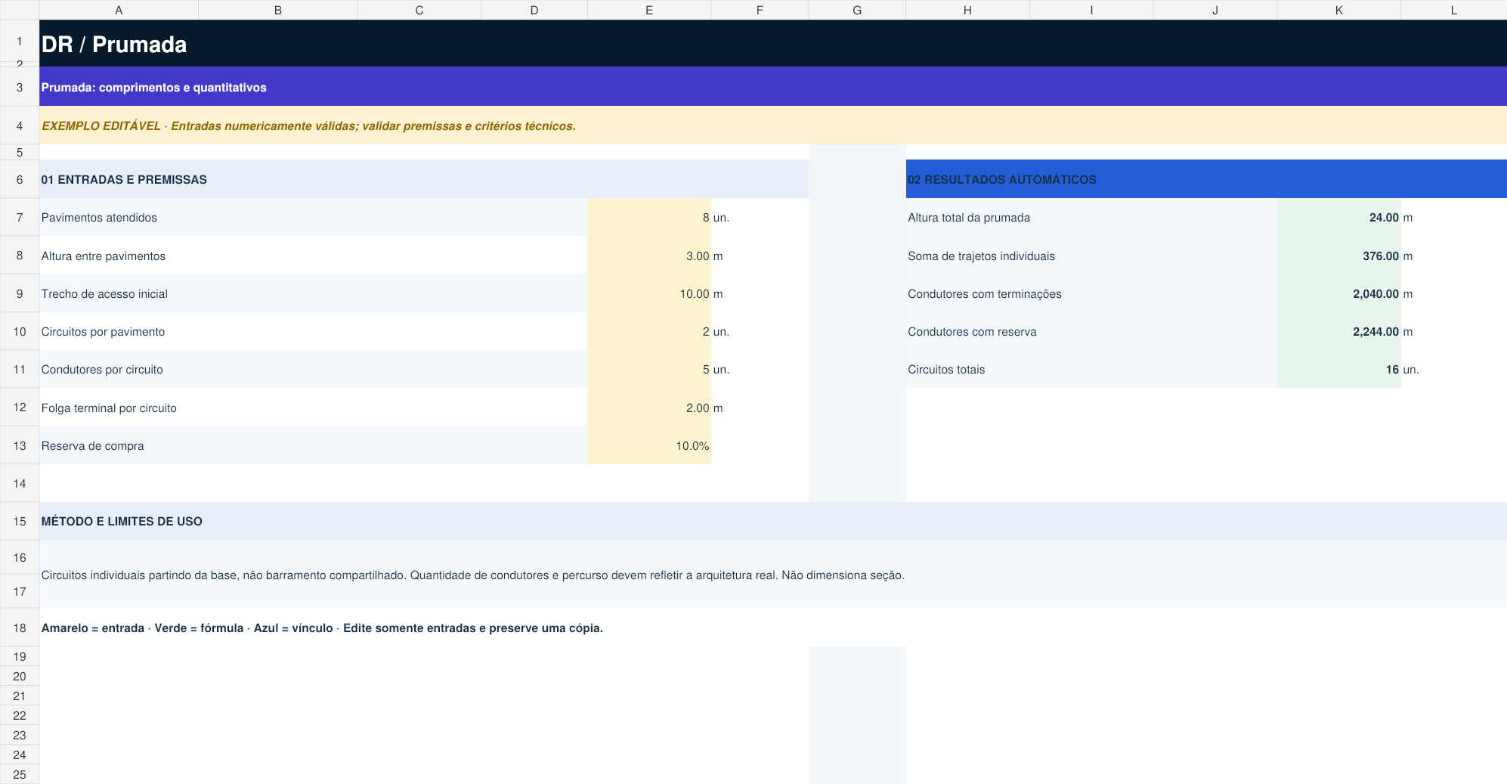This screenshot has height=784, width=1507.
Task: Select row 15 header
Action: (x=20, y=521)
